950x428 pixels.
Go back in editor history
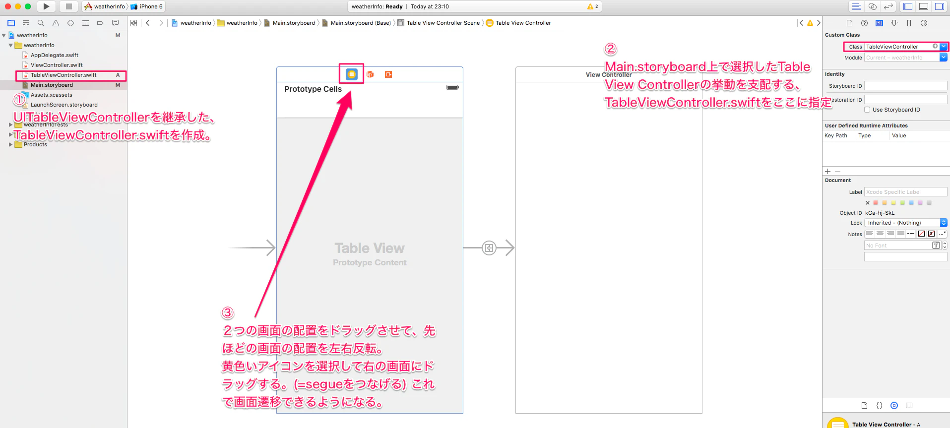pyautogui.click(x=148, y=23)
